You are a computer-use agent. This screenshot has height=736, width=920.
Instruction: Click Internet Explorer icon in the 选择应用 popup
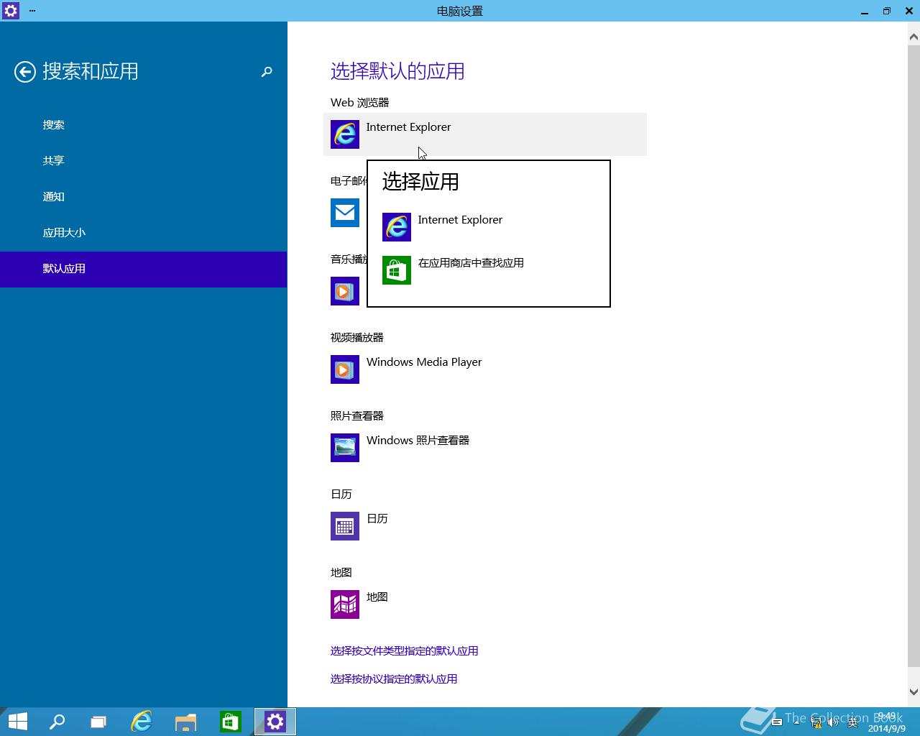point(397,227)
